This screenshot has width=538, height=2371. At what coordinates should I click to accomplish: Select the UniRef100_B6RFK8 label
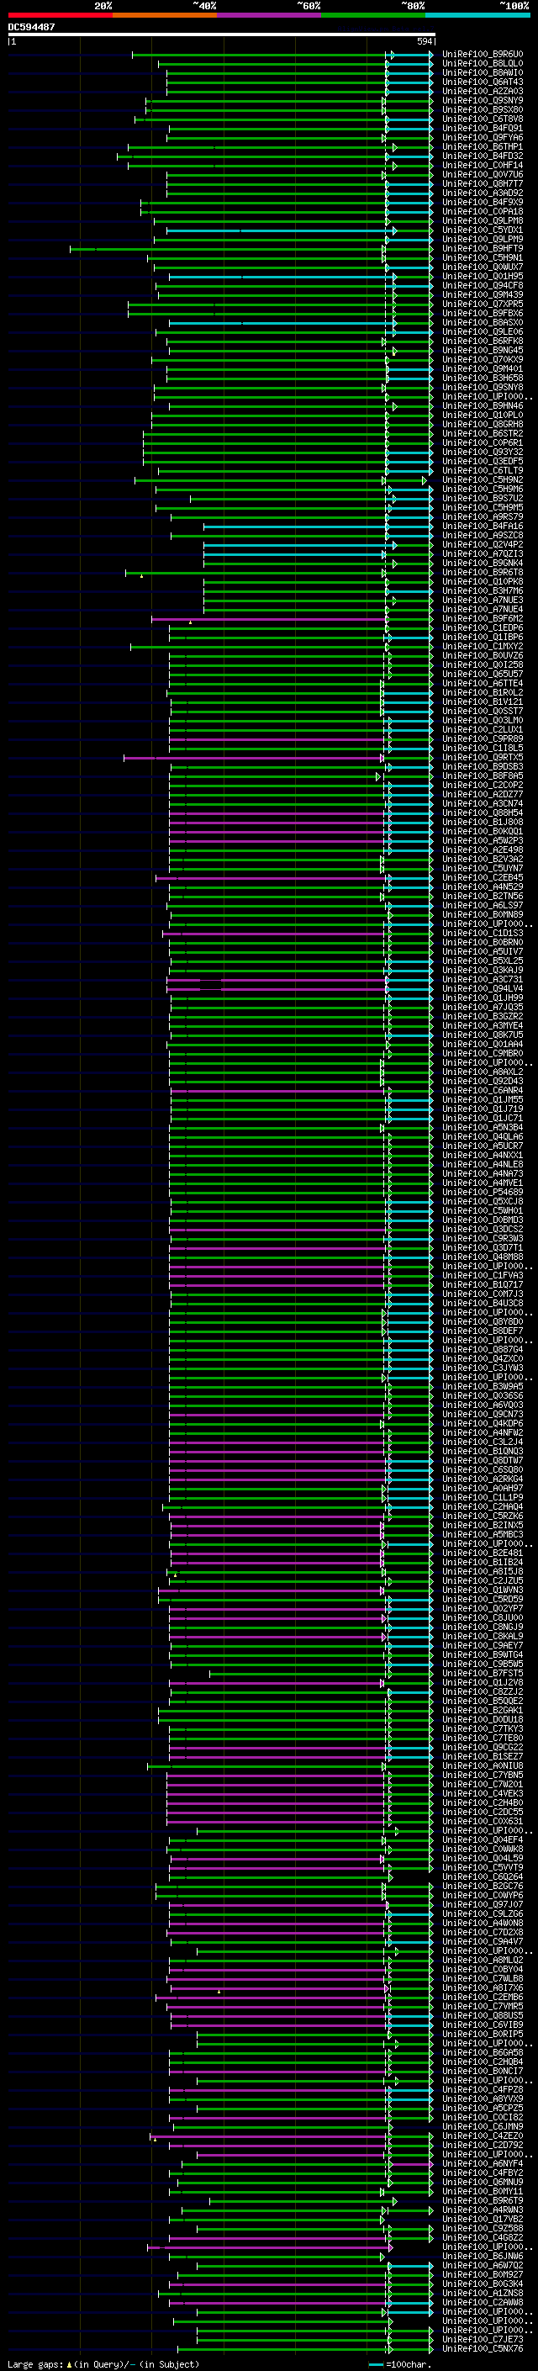tap(482, 341)
